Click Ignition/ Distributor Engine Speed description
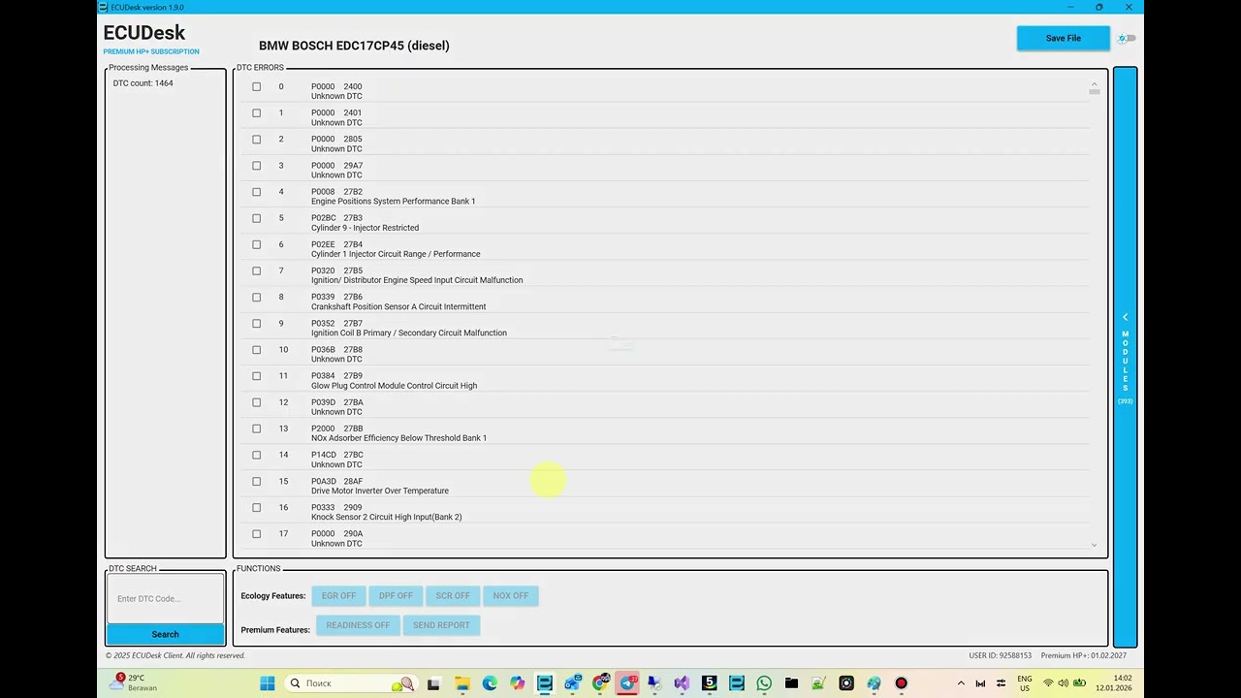 point(417,280)
